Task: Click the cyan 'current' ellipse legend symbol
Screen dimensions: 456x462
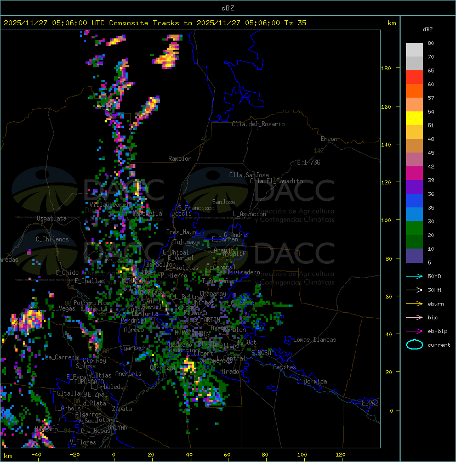Action: 414,345
